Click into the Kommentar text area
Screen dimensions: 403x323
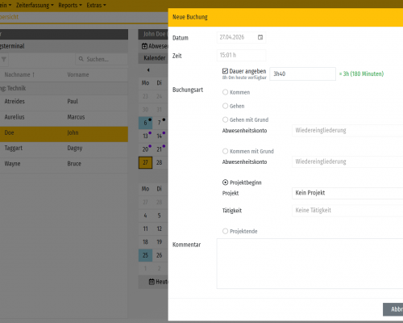[310, 263]
